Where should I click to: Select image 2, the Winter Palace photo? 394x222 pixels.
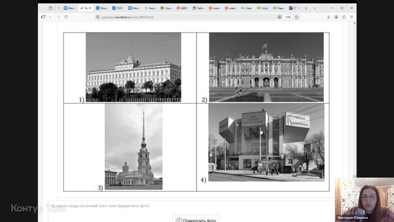pos(267,67)
